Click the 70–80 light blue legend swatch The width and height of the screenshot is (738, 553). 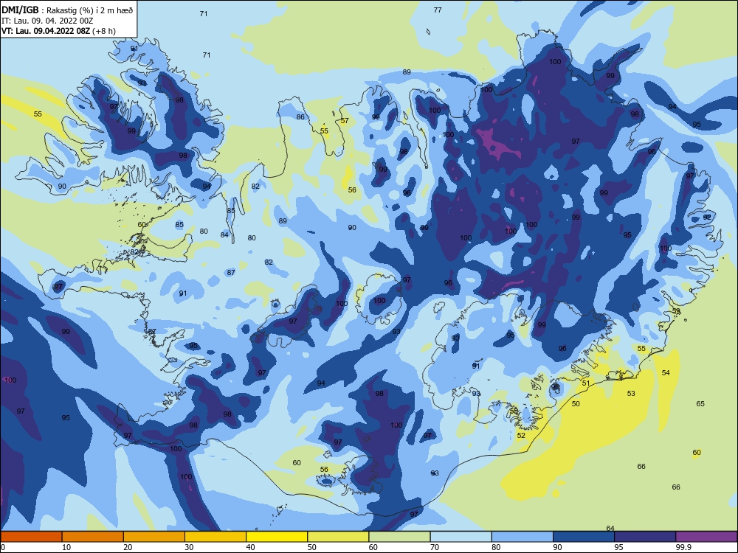(461, 537)
